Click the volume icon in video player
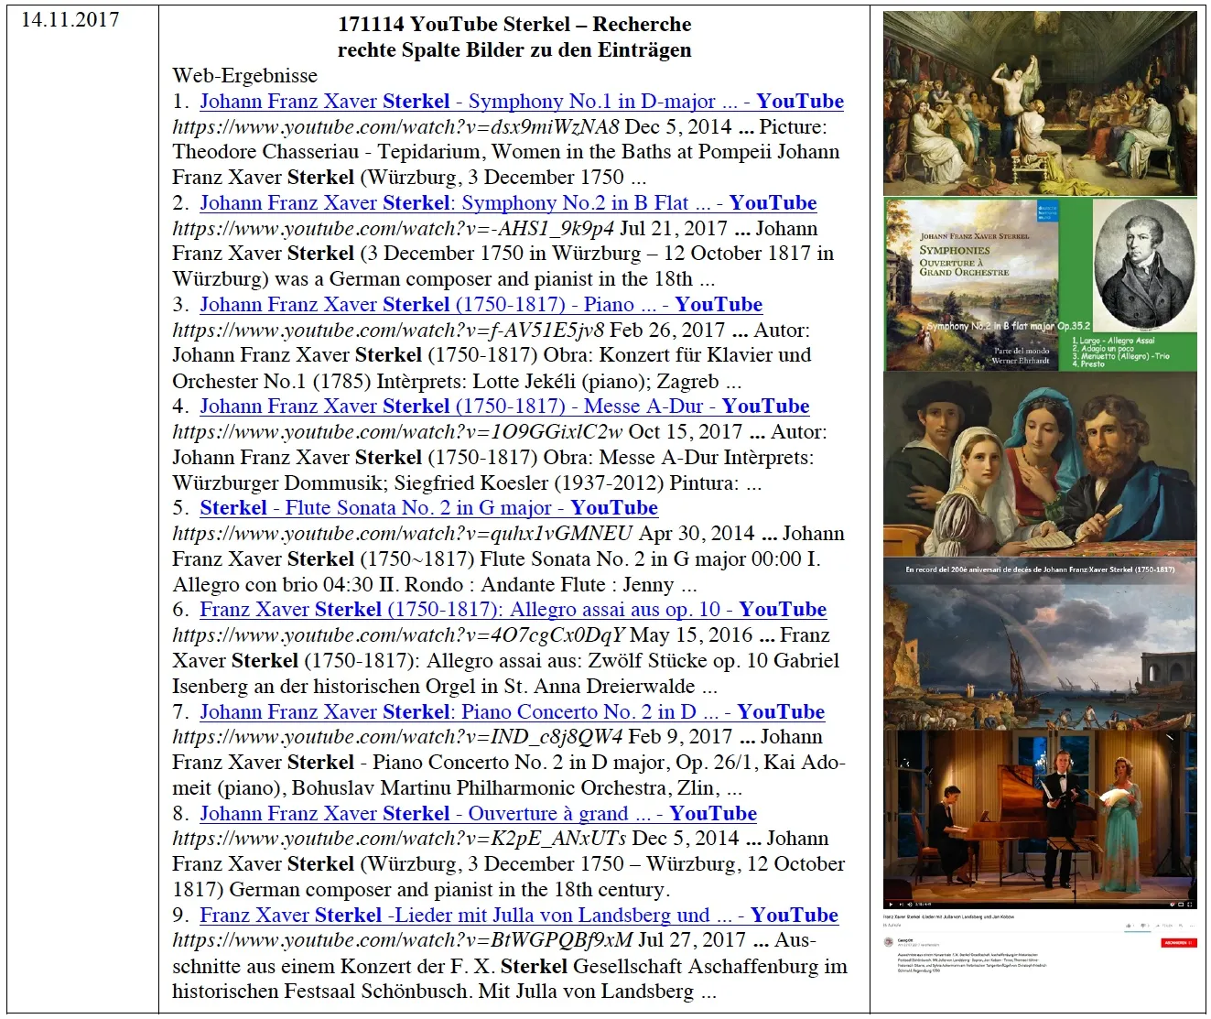This screenshot has height=1019, width=1211. coord(910,905)
